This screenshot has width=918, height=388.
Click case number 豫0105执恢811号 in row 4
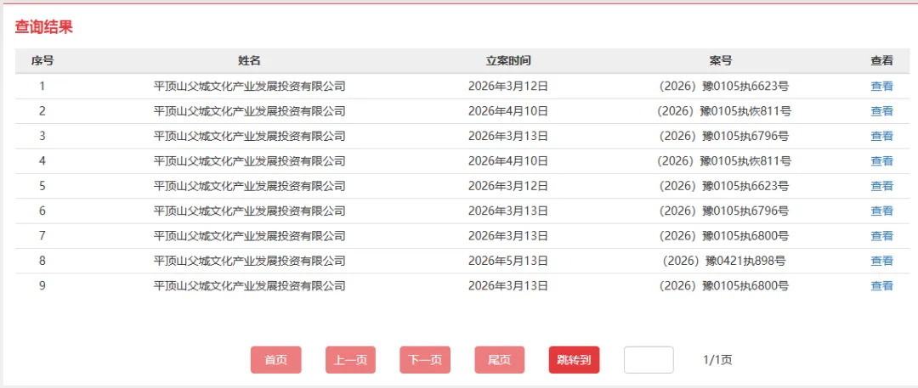723,161
